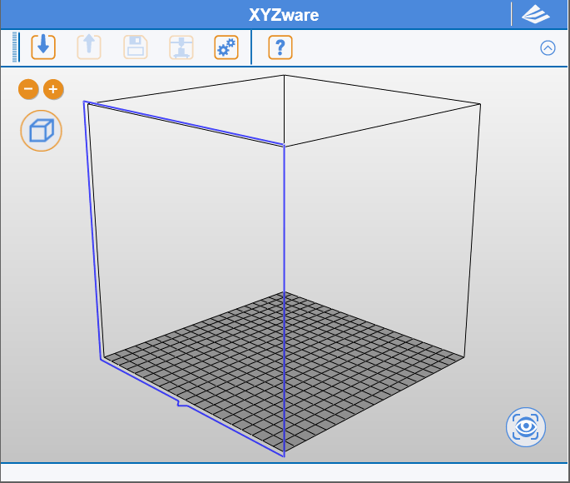Click the grayed-out Export icon

(x=89, y=47)
